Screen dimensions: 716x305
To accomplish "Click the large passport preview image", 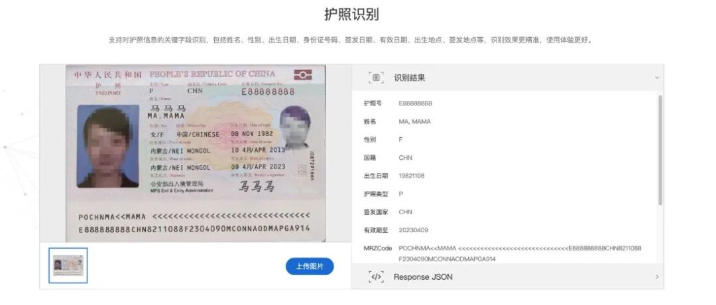I will pos(196,153).
